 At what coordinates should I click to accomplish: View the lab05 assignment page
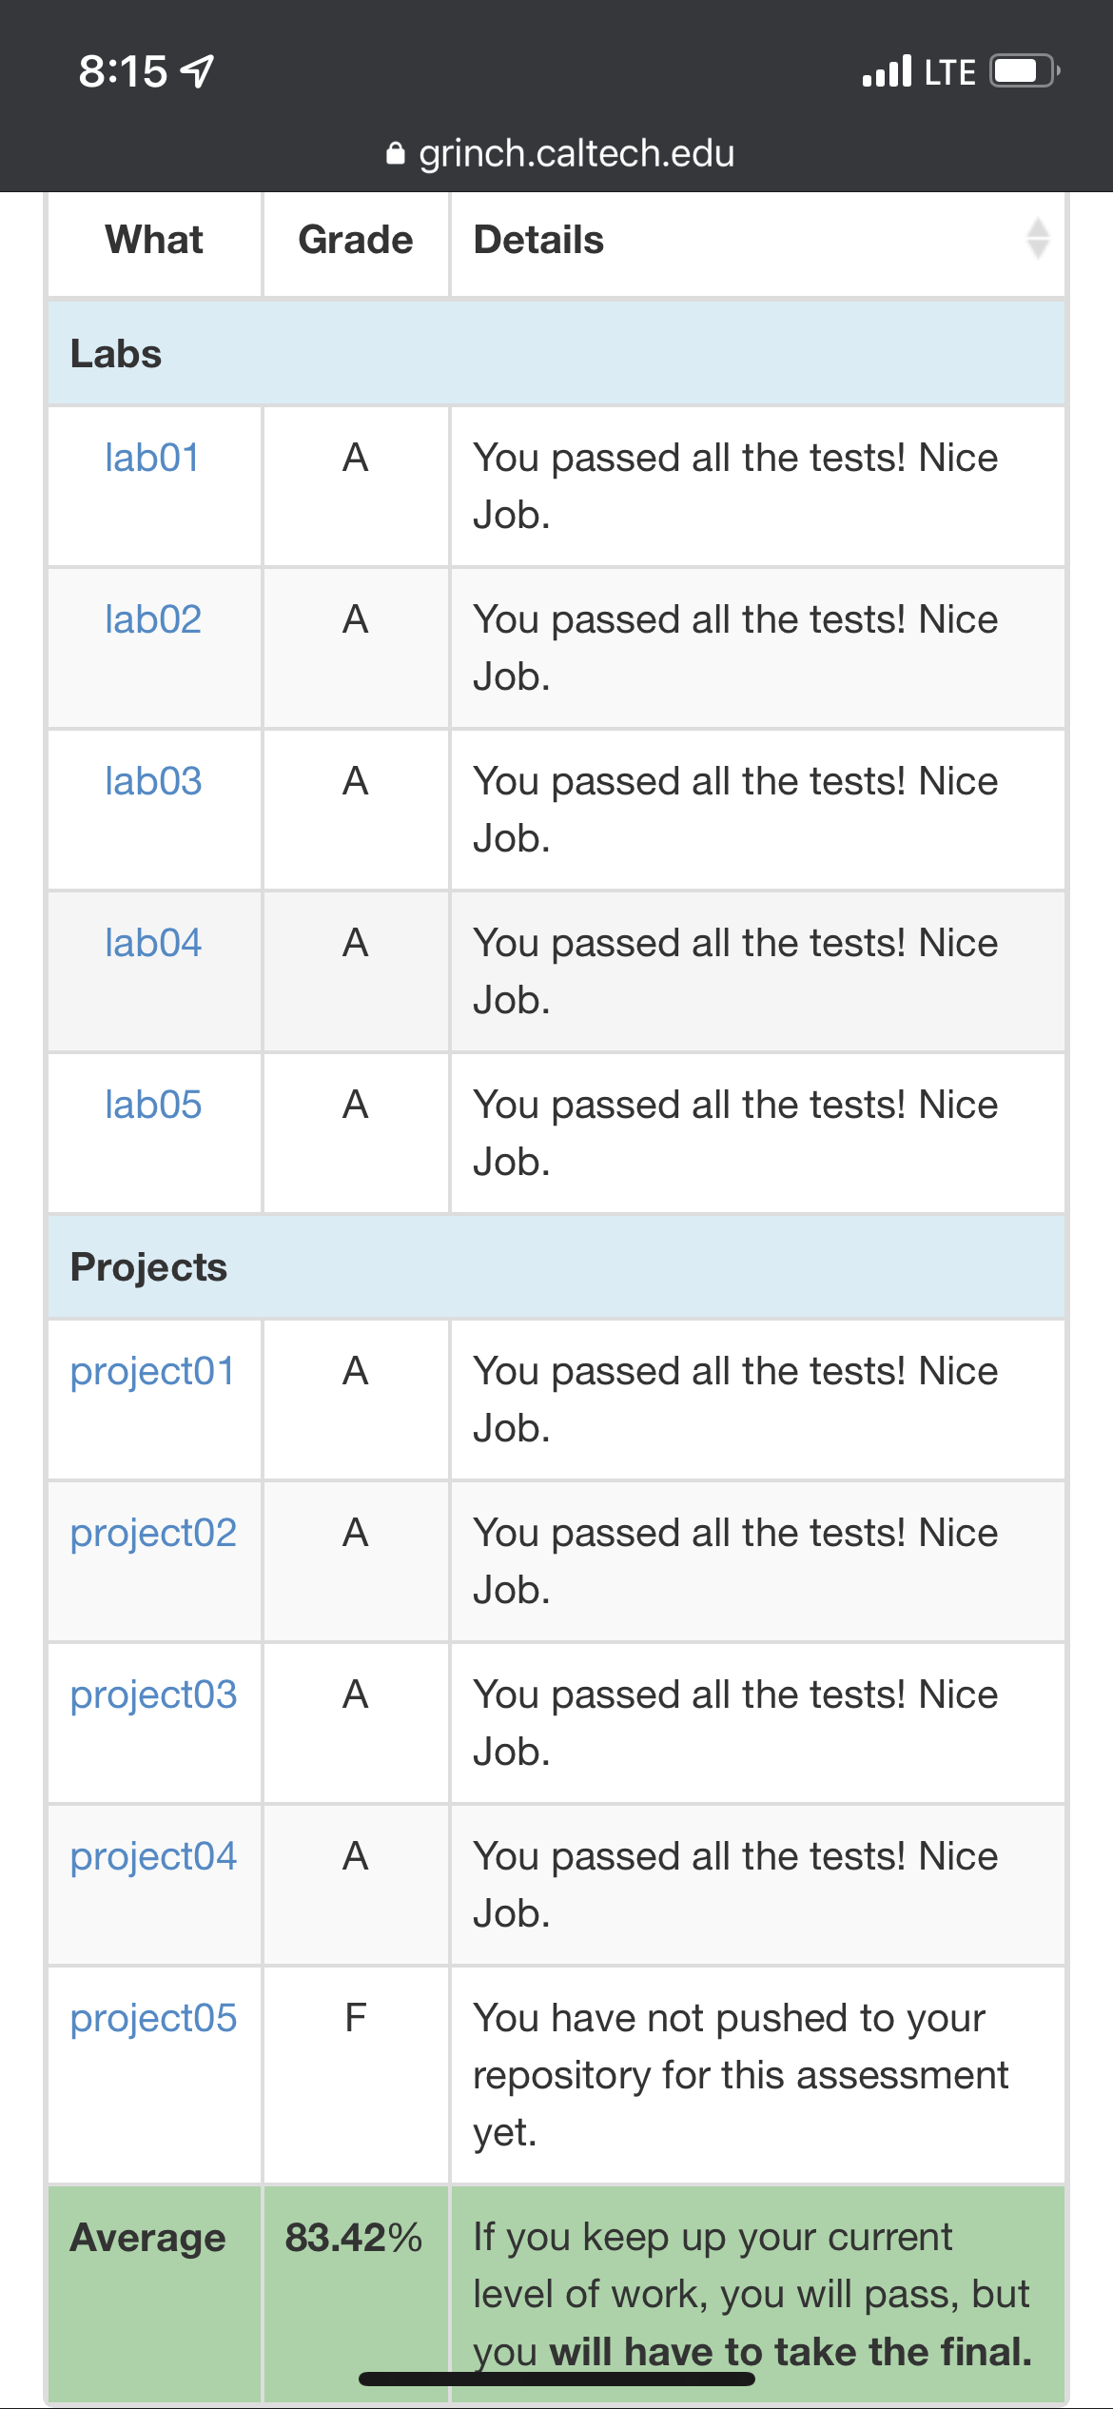(x=153, y=1105)
